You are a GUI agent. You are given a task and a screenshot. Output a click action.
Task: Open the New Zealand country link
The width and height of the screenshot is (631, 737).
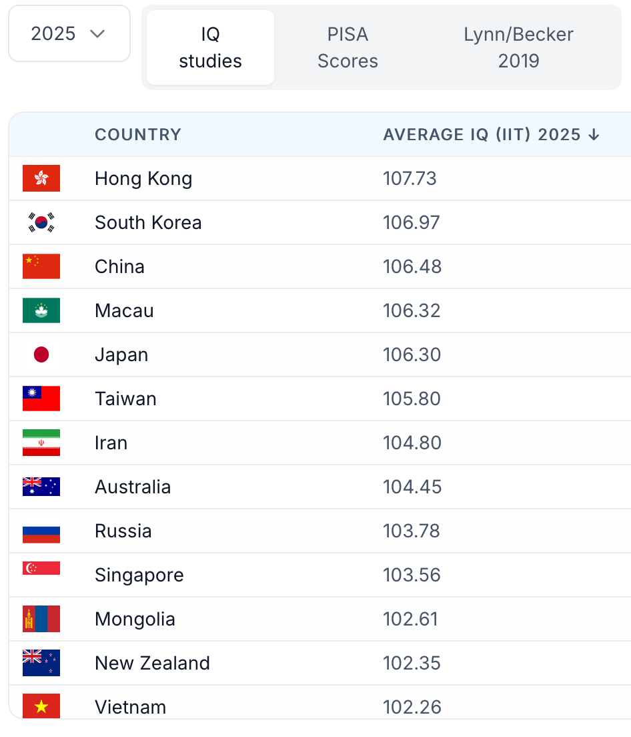coord(152,663)
